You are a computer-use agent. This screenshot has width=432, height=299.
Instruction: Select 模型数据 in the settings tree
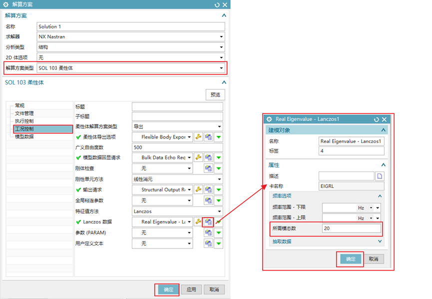point(24,136)
